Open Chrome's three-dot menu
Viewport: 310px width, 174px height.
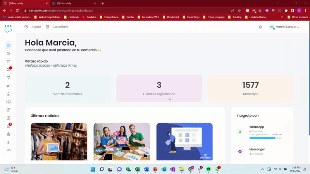[305, 10]
